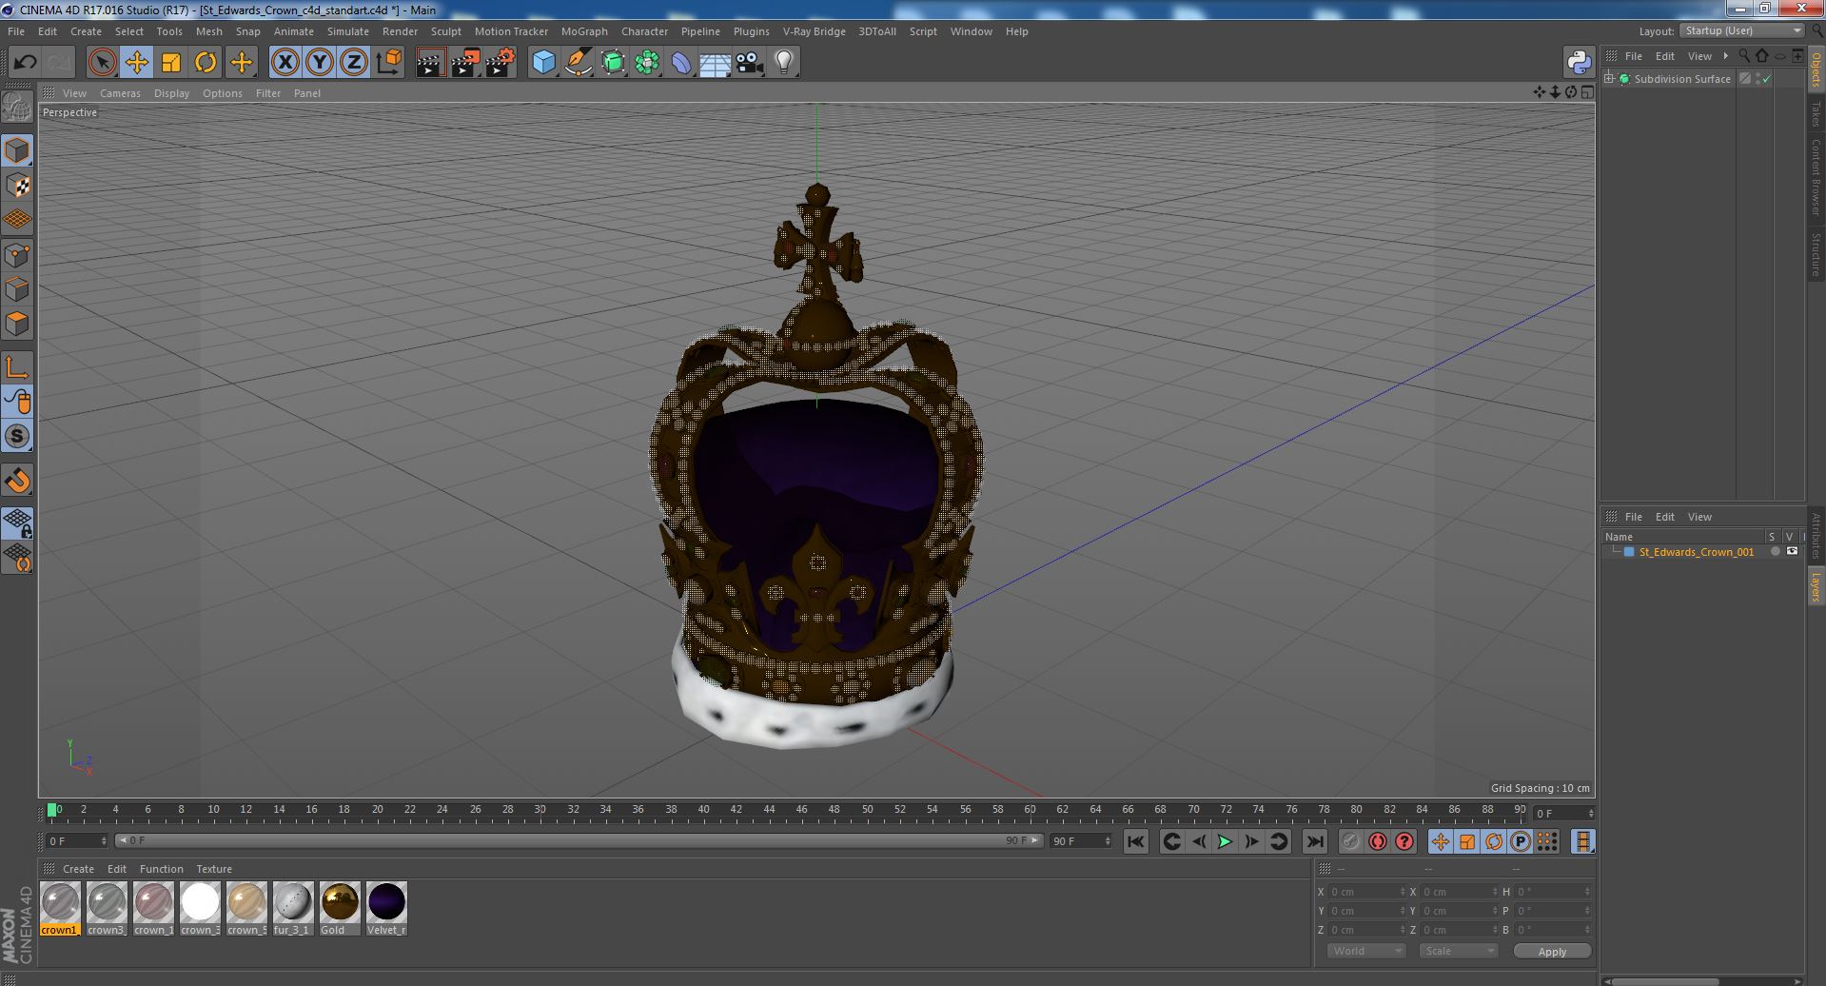Viewport: 1826px width, 986px height.
Task: Open the World coordinate dropdown
Action: tap(1366, 951)
